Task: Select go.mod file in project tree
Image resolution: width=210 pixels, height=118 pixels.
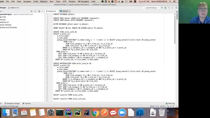Action: [3, 17]
